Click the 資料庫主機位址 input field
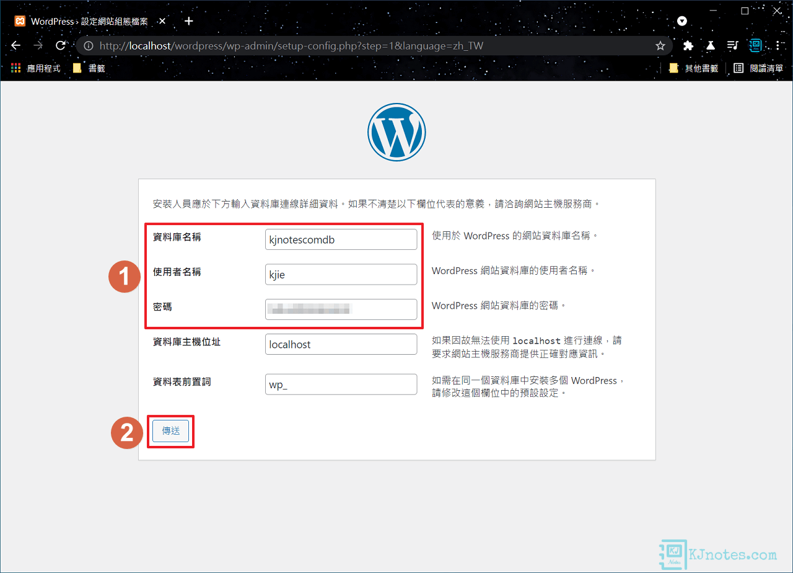 341,344
